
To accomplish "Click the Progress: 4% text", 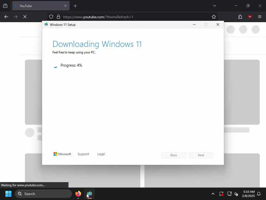I will pos(71,65).
